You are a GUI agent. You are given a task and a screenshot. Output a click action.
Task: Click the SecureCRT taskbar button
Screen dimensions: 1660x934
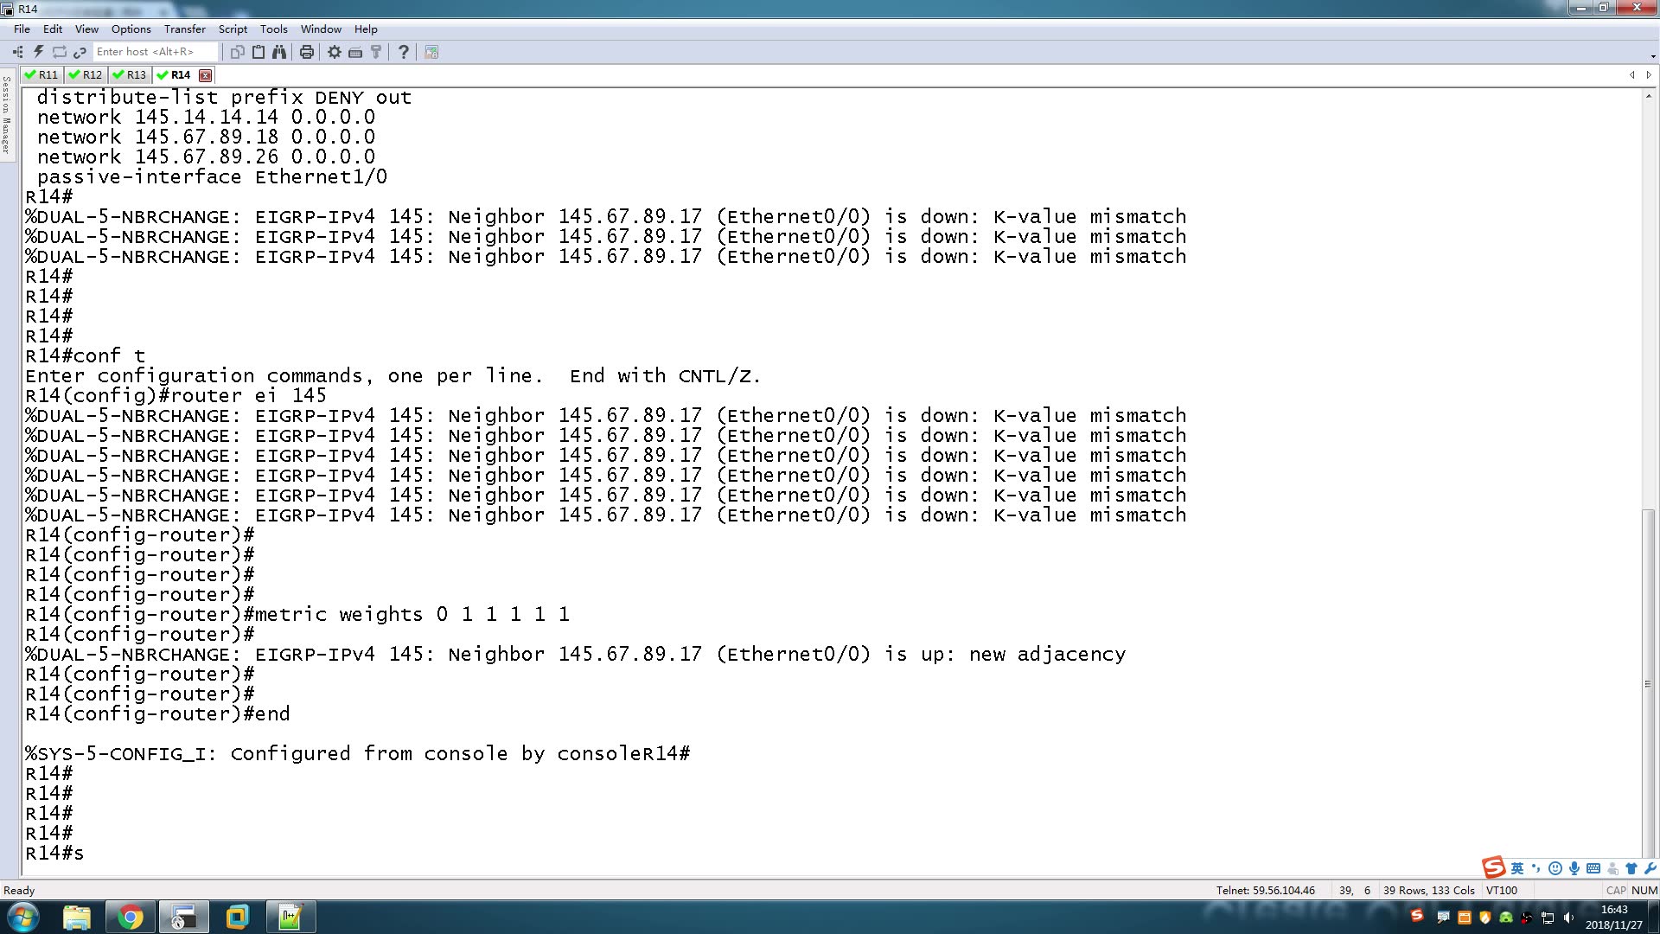tap(184, 918)
